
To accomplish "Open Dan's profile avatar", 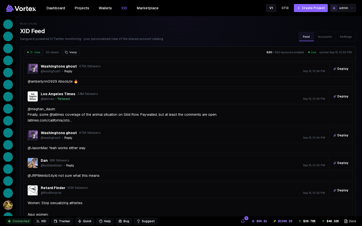I will tap(33, 163).
